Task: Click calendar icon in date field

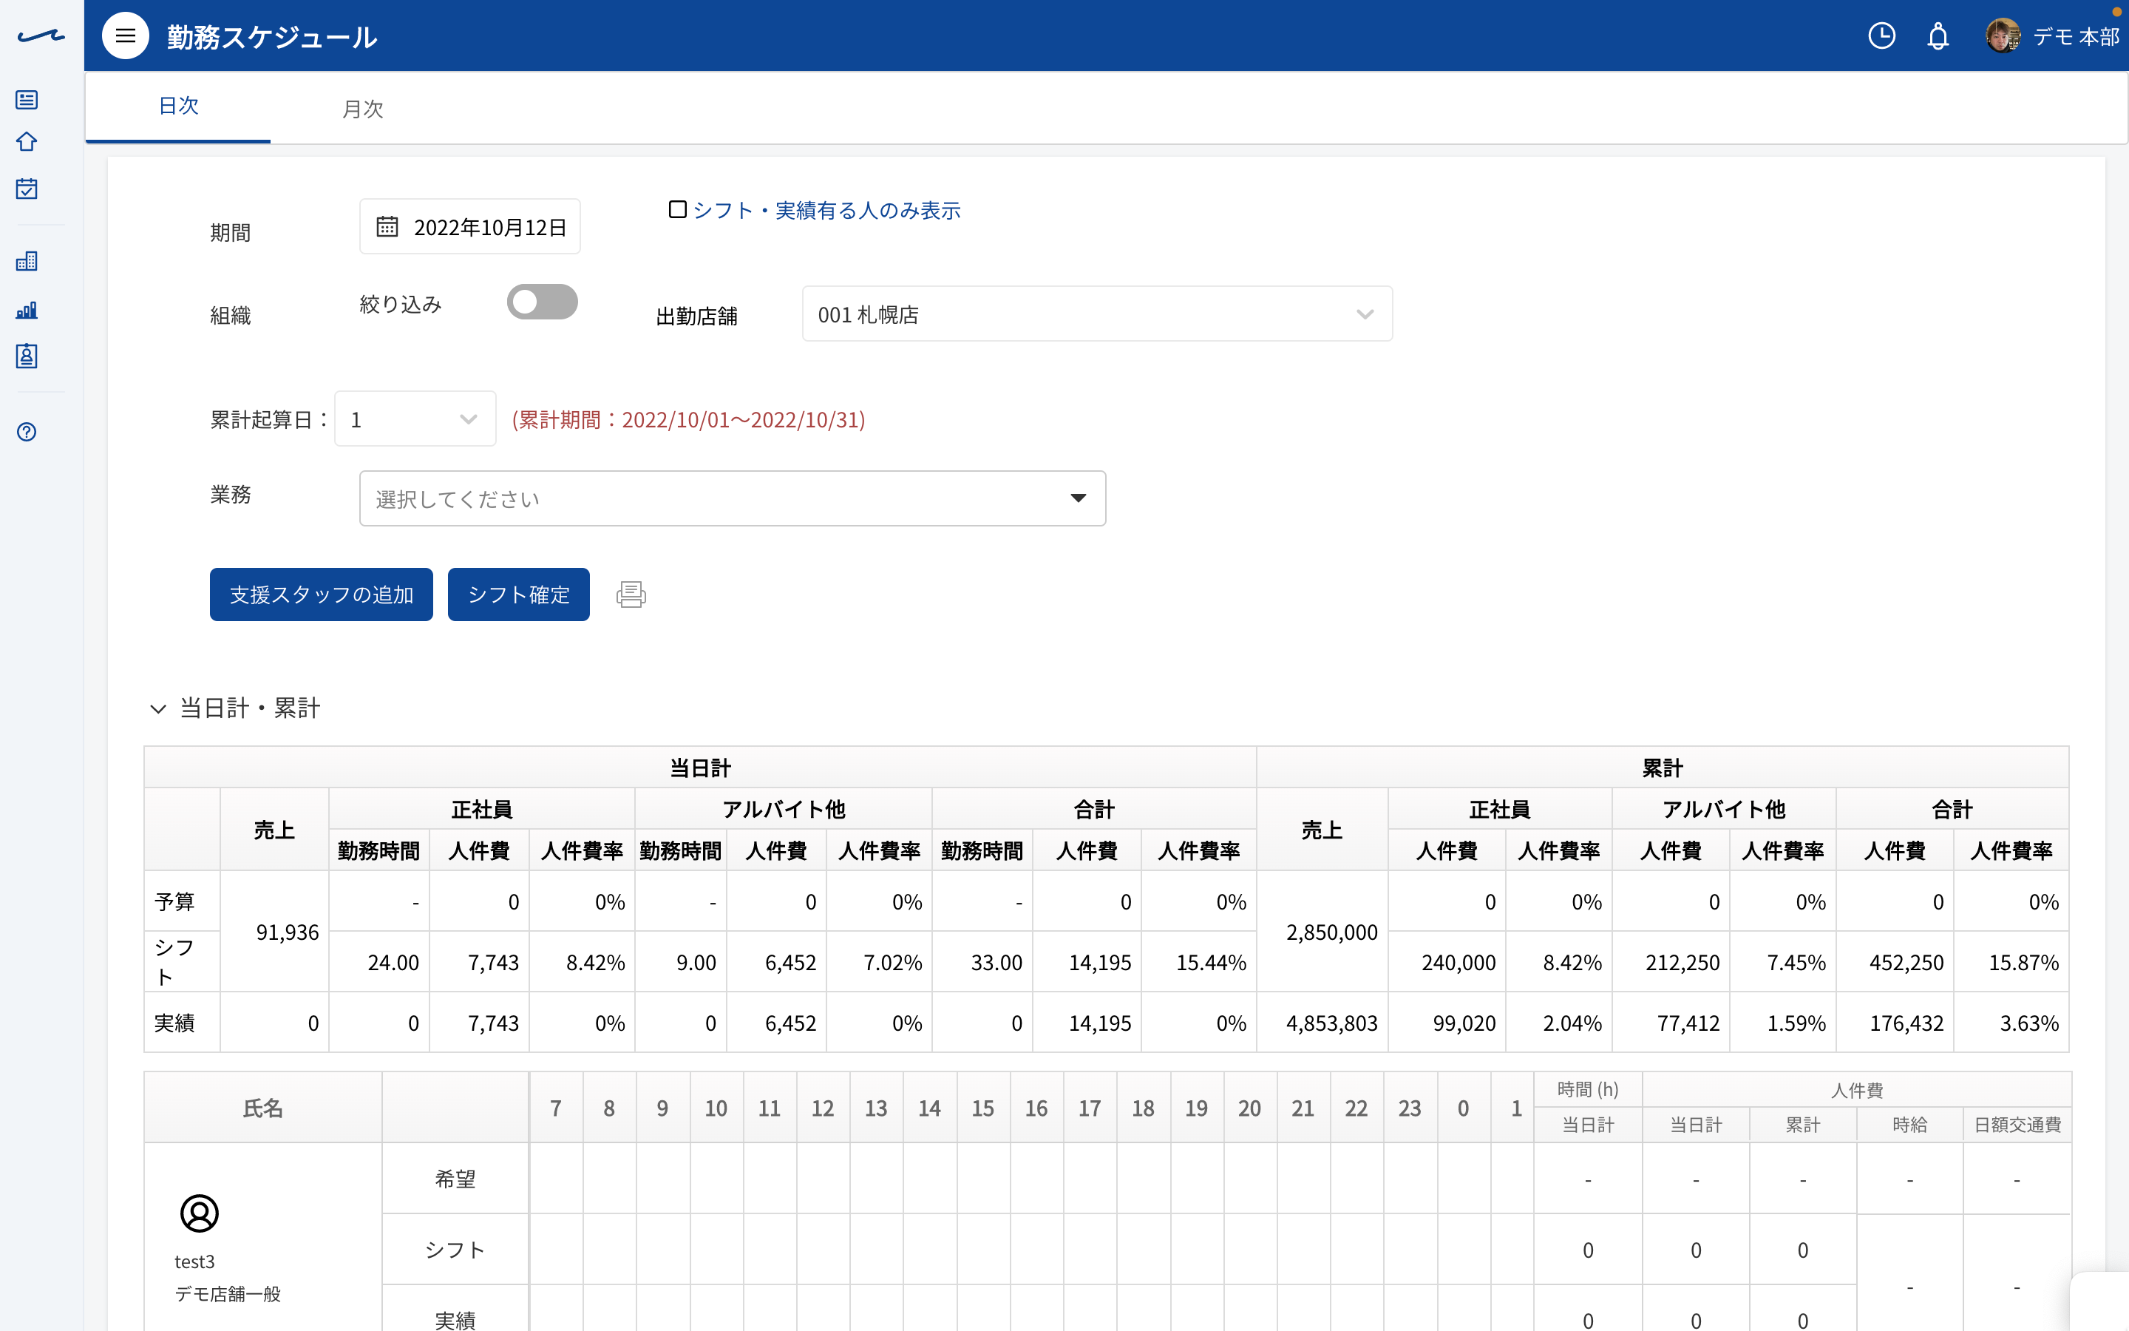Action: tap(387, 226)
